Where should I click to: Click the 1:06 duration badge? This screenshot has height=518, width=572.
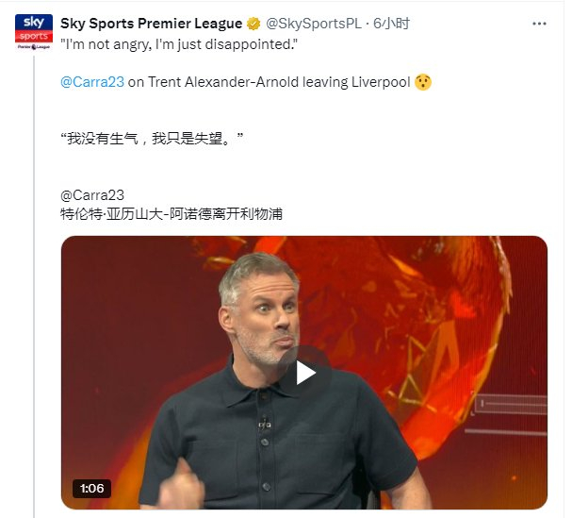pos(91,489)
